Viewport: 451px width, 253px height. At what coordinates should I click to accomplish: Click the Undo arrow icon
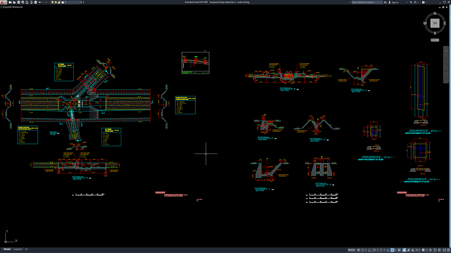point(40,2)
